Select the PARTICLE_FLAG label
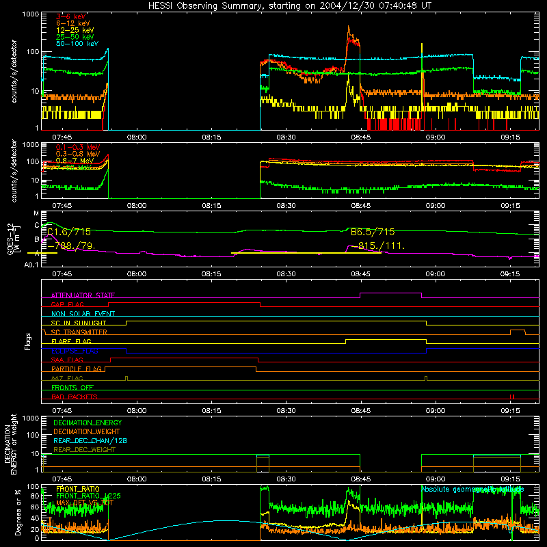 click(x=77, y=369)
